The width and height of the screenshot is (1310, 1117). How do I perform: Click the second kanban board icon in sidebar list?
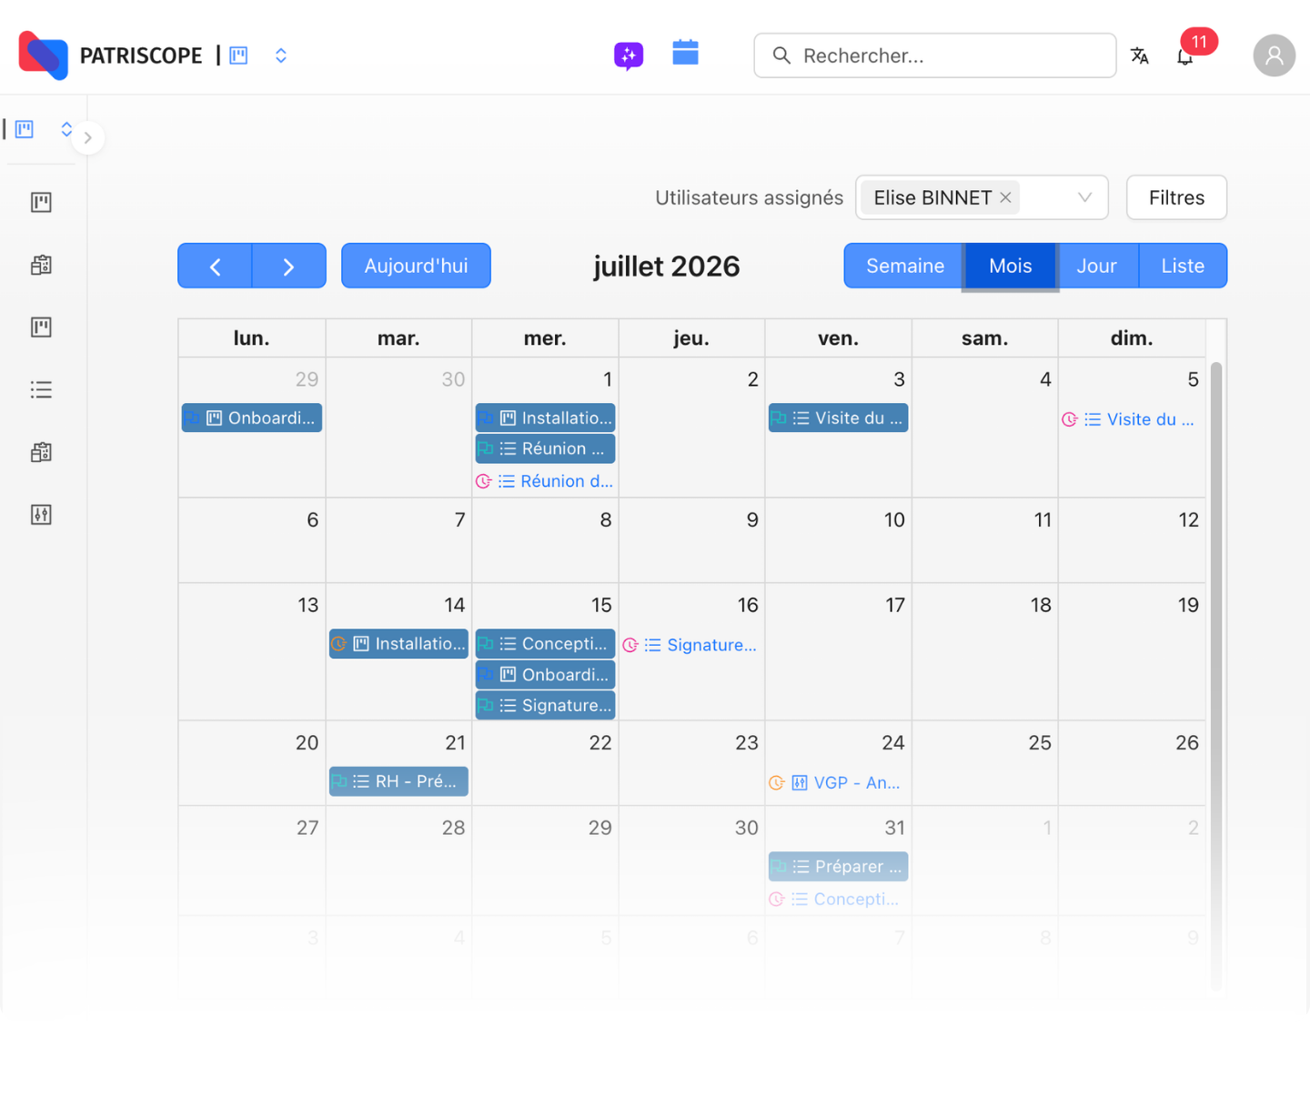(41, 327)
